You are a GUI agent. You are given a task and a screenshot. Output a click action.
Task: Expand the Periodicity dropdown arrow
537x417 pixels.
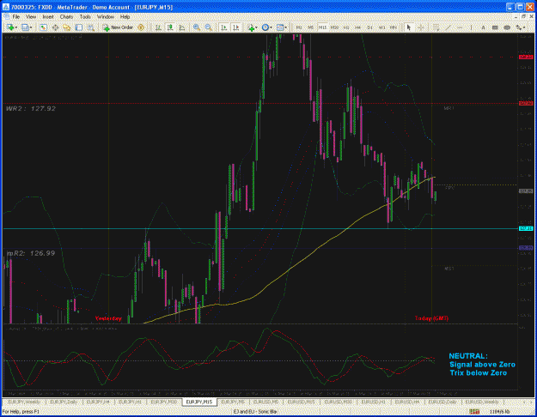tap(271, 27)
